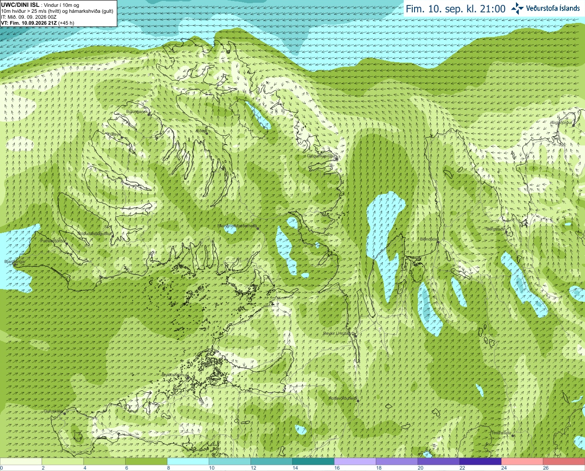Select the Bolungarvík station marker

[x=149, y=114]
